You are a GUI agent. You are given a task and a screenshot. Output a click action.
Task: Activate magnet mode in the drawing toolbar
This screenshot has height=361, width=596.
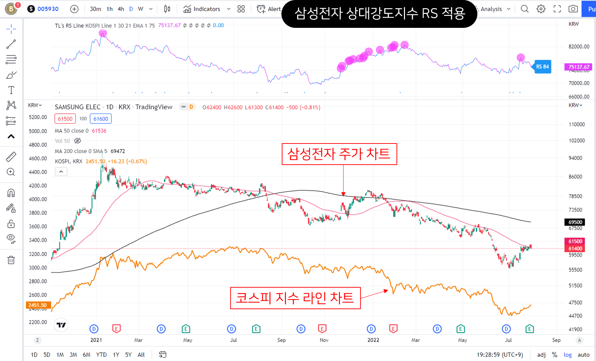[11, 193]
